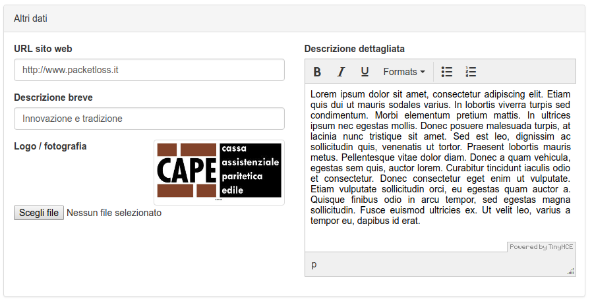592x303 pixels.
Task: Toggle bold formatting in editor
Action: (x=317, y=72)
